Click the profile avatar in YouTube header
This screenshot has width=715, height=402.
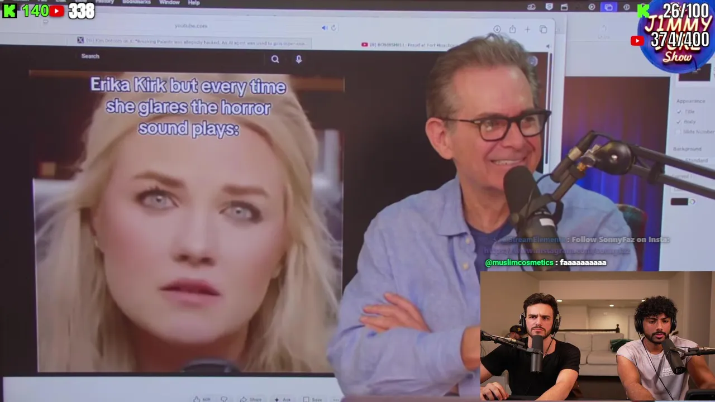point(532,61)
